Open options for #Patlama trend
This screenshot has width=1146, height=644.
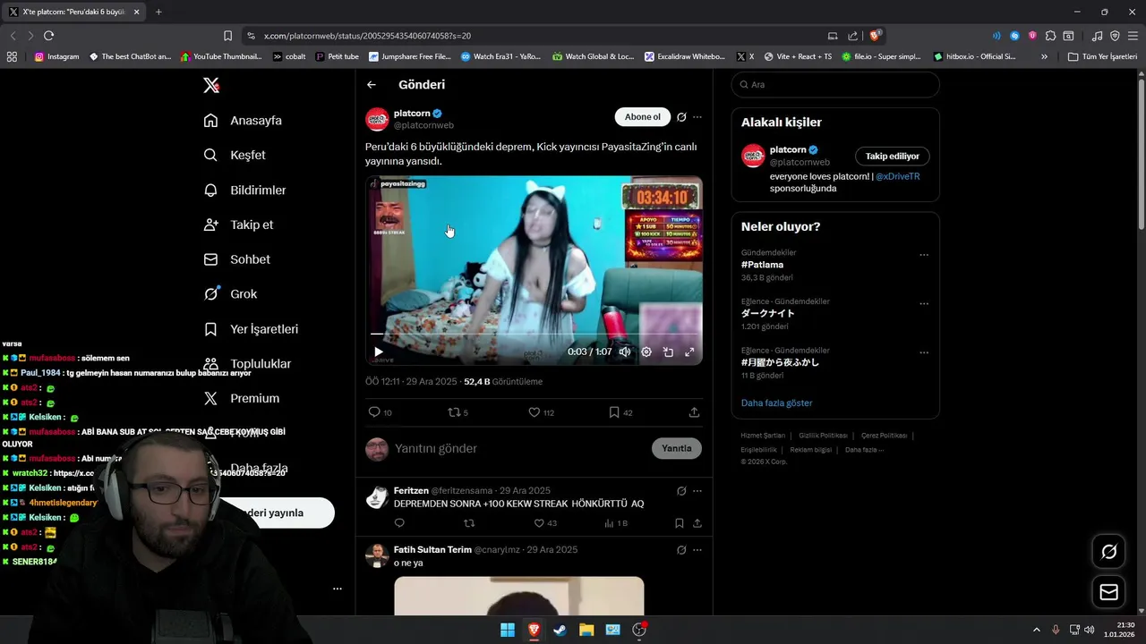[x=924, y=255]
